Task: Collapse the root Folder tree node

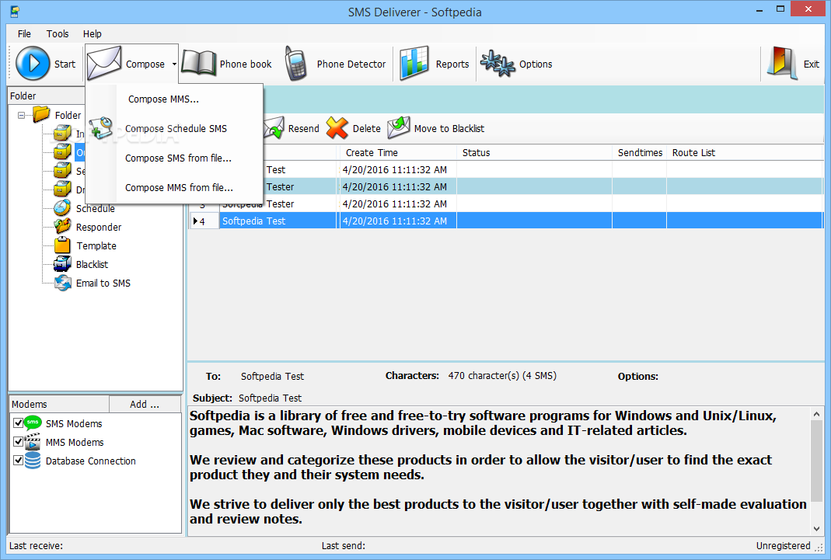Action: pos(21,115)
